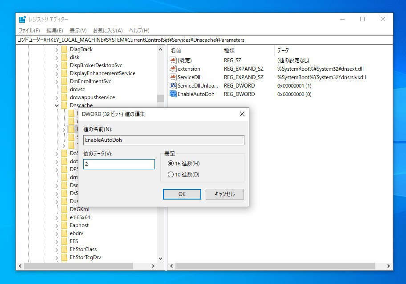The width and height of the screenshot is (406, 284).
Task: Expand the DisplayEnhancementService tree node
Action: (57, 74)
